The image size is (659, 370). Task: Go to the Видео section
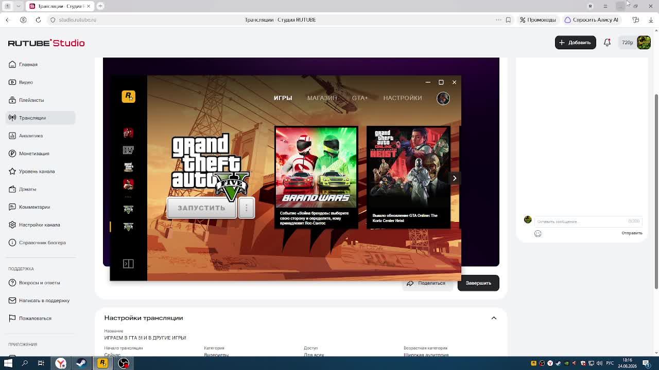click(x=40, y=82)
